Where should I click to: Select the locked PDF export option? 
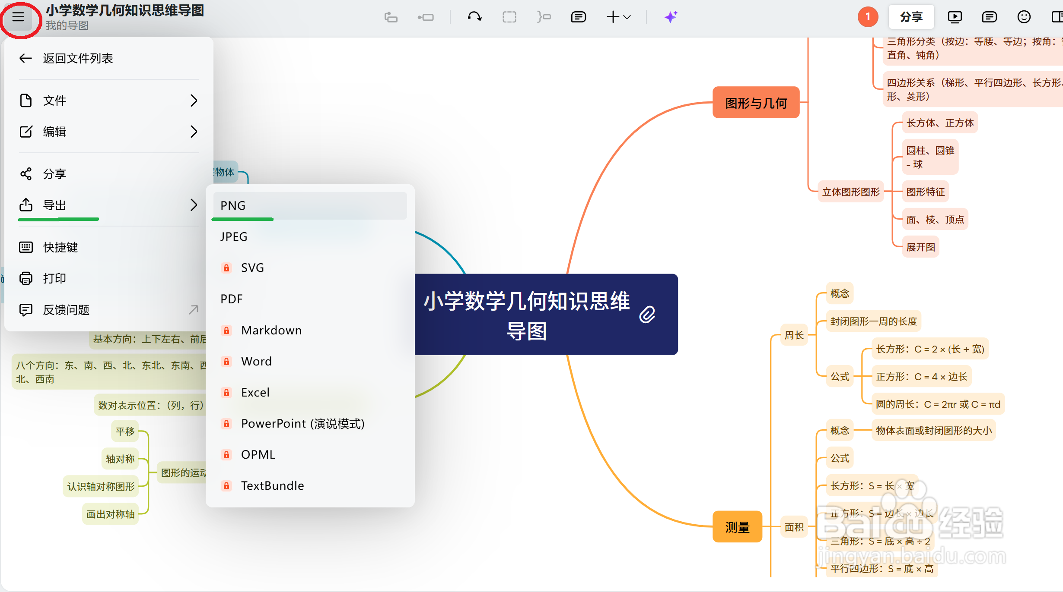(x=309, y=299)
